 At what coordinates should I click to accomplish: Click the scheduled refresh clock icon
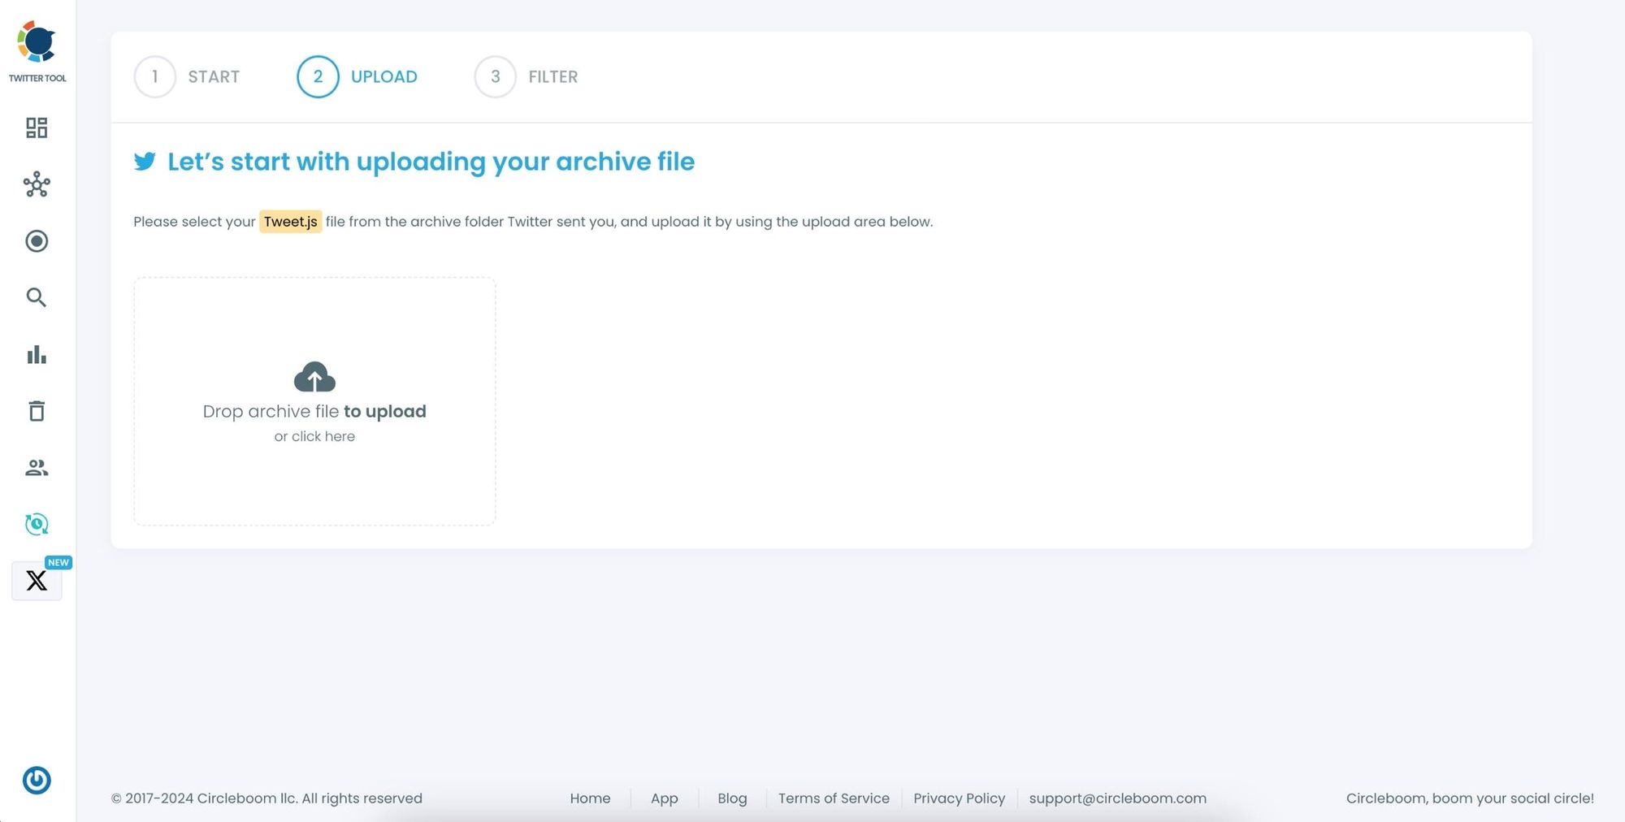point(36,524)
